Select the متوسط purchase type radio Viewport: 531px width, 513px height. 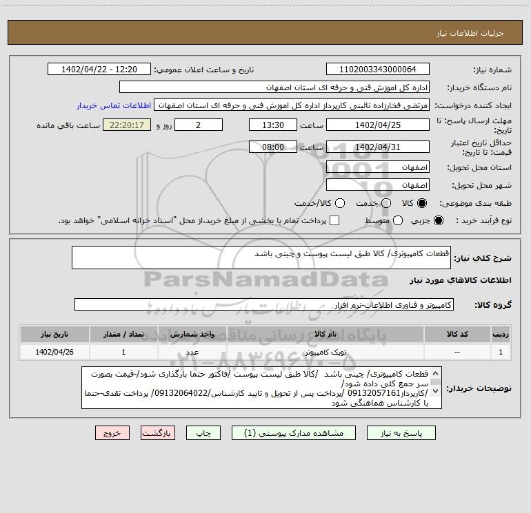point(398,220)
